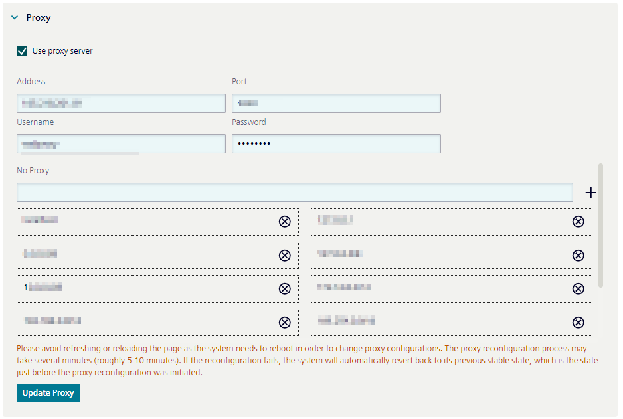Viewport: 623px width, 419px height.
Task: Remove the bottom no-proxy entry in left column
Action: pos(285,322)
